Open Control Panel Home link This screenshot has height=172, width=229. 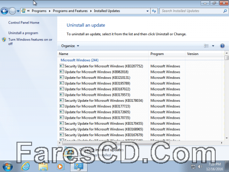(24, 22)
